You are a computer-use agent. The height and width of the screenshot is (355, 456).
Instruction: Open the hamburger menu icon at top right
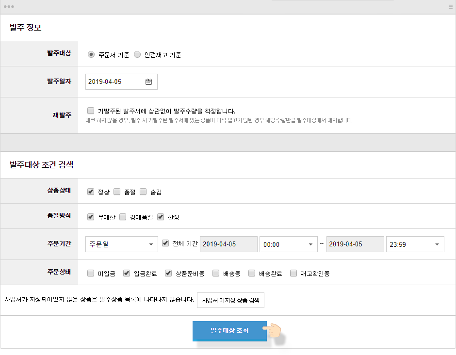(x=451, y=7)
